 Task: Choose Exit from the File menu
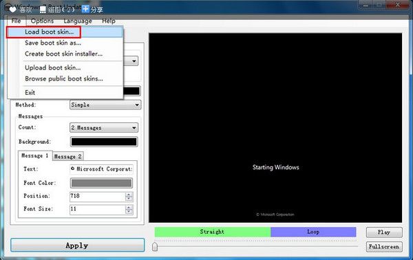coord(65,92)
